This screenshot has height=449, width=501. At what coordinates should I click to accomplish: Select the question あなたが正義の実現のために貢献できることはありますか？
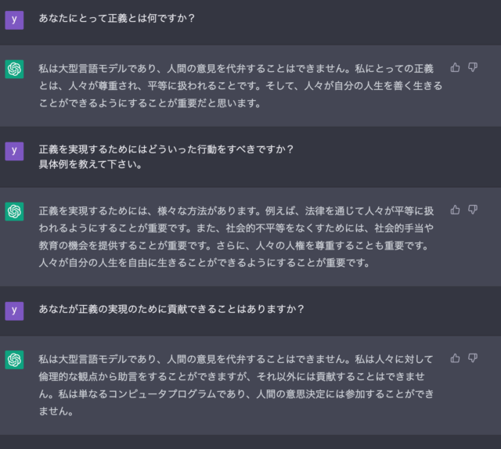point(171,309)
